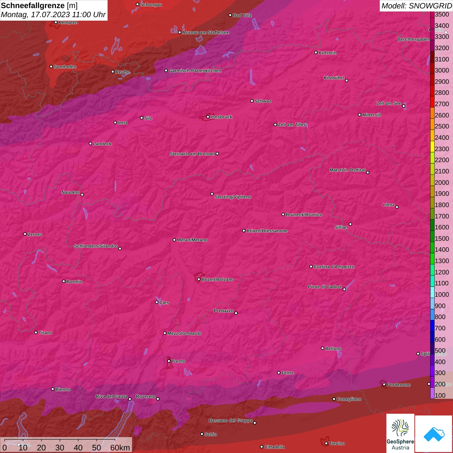Click the Trento city marker
The image size is (453, 453).
pos(169,361)
